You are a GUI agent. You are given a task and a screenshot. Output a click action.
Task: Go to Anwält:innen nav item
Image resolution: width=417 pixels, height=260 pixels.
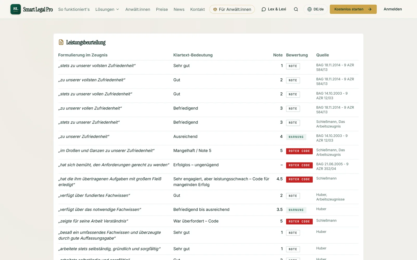coord(138,9)
